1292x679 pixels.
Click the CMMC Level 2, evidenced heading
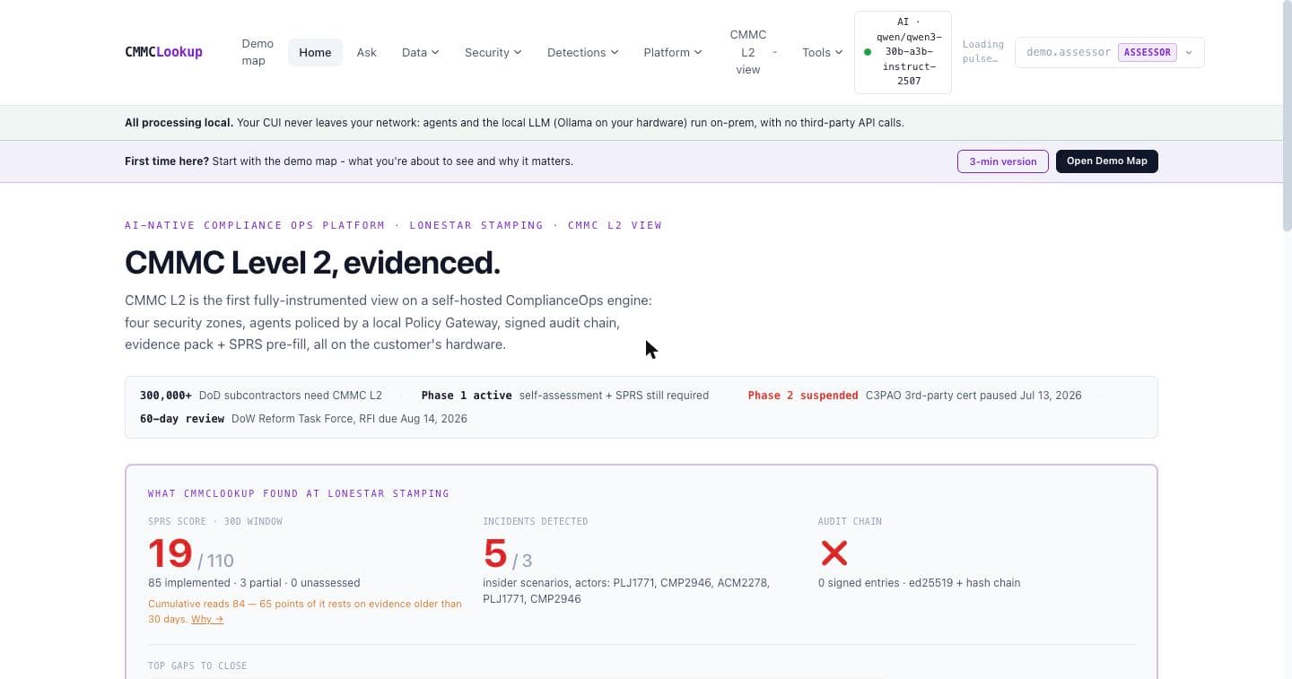pyautogui.click(x=312, y=263)
